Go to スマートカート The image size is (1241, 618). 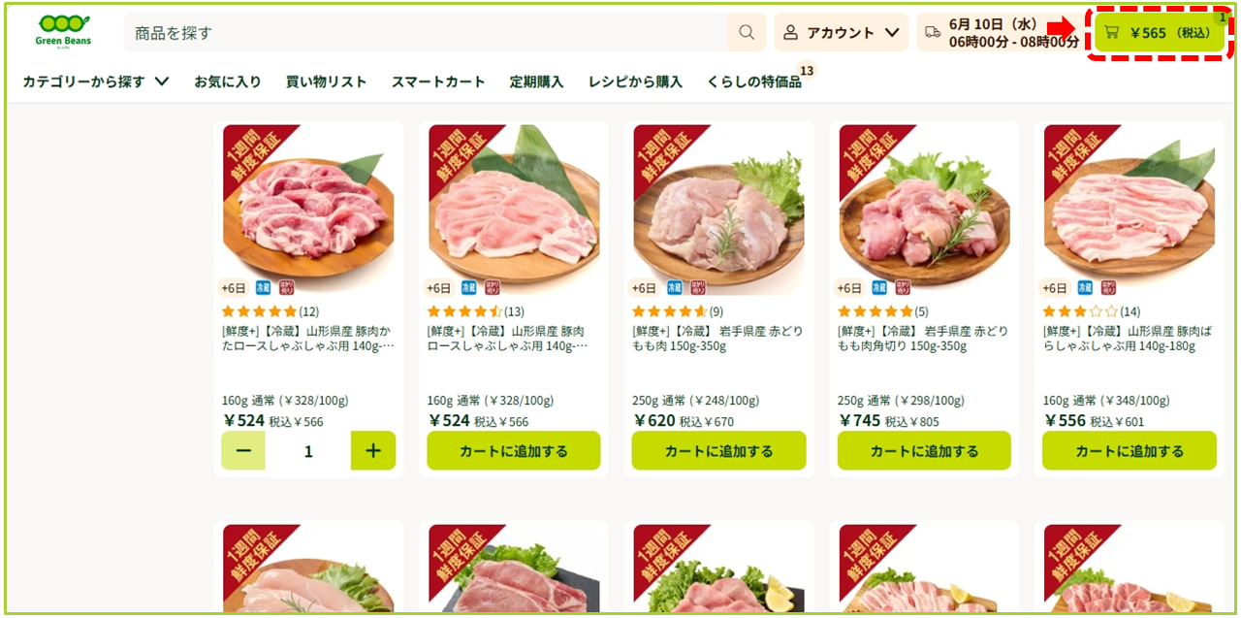point(438,81)
